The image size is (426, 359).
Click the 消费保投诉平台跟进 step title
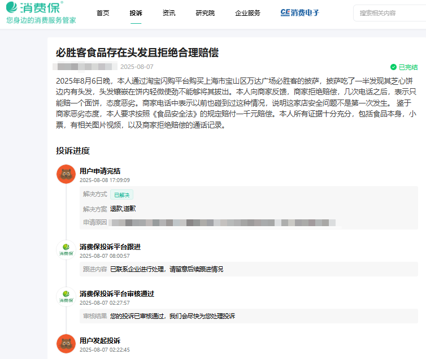coord(110,247)
